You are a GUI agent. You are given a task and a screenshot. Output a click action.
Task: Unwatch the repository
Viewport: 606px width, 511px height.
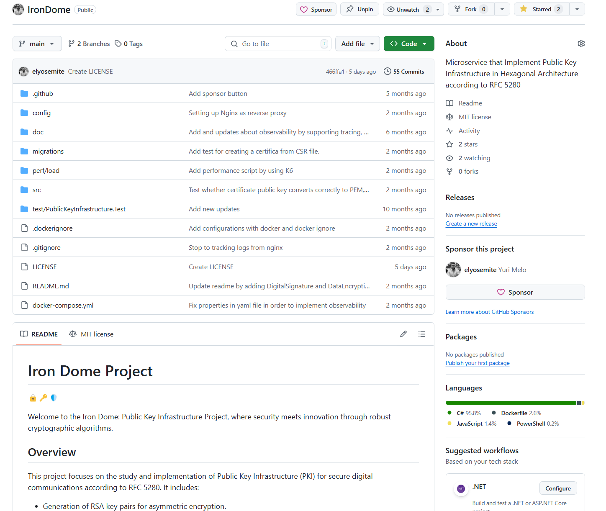coord(405,9)
